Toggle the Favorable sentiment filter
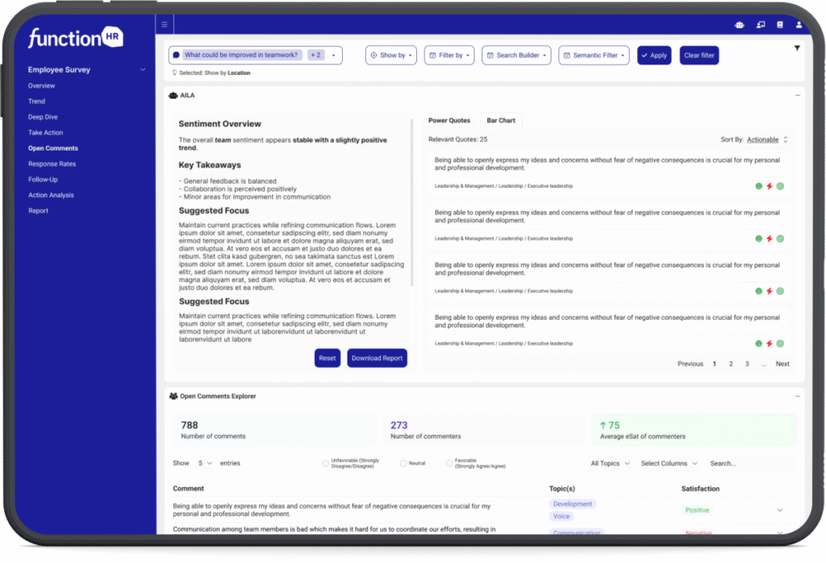 [448, 463]
